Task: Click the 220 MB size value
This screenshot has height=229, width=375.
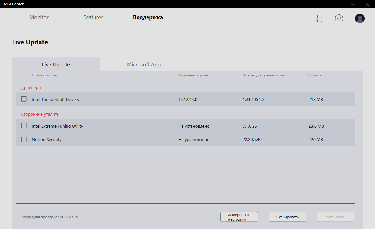Action: coord(316,139)
